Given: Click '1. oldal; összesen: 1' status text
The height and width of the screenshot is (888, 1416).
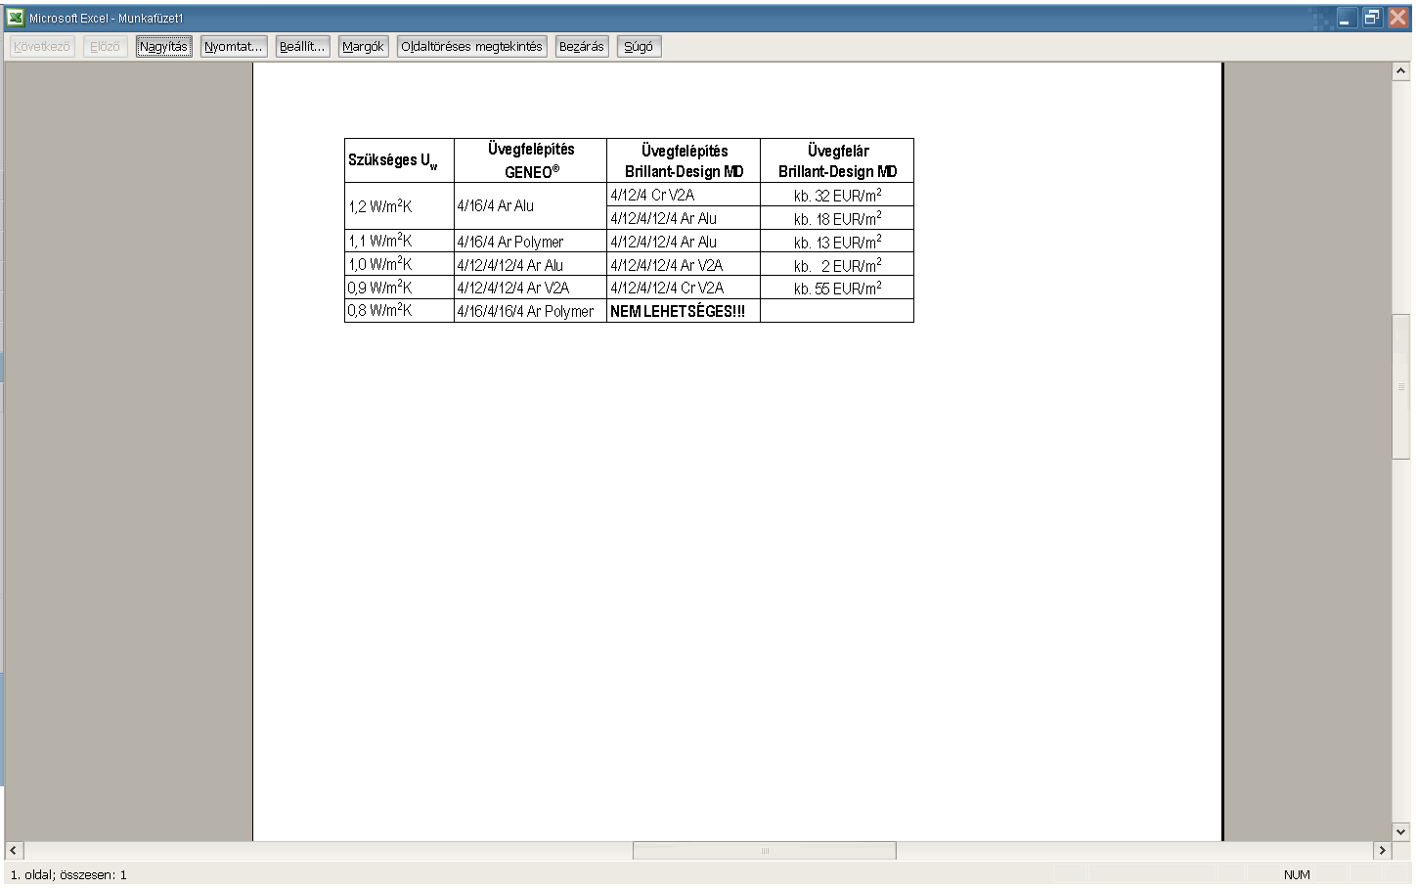Looking at the screenshot, I should 68,874.
